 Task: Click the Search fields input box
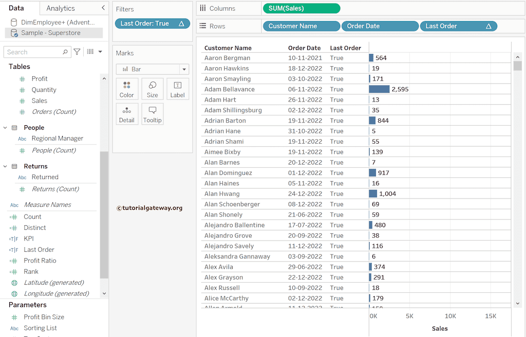tap(37, 52)
